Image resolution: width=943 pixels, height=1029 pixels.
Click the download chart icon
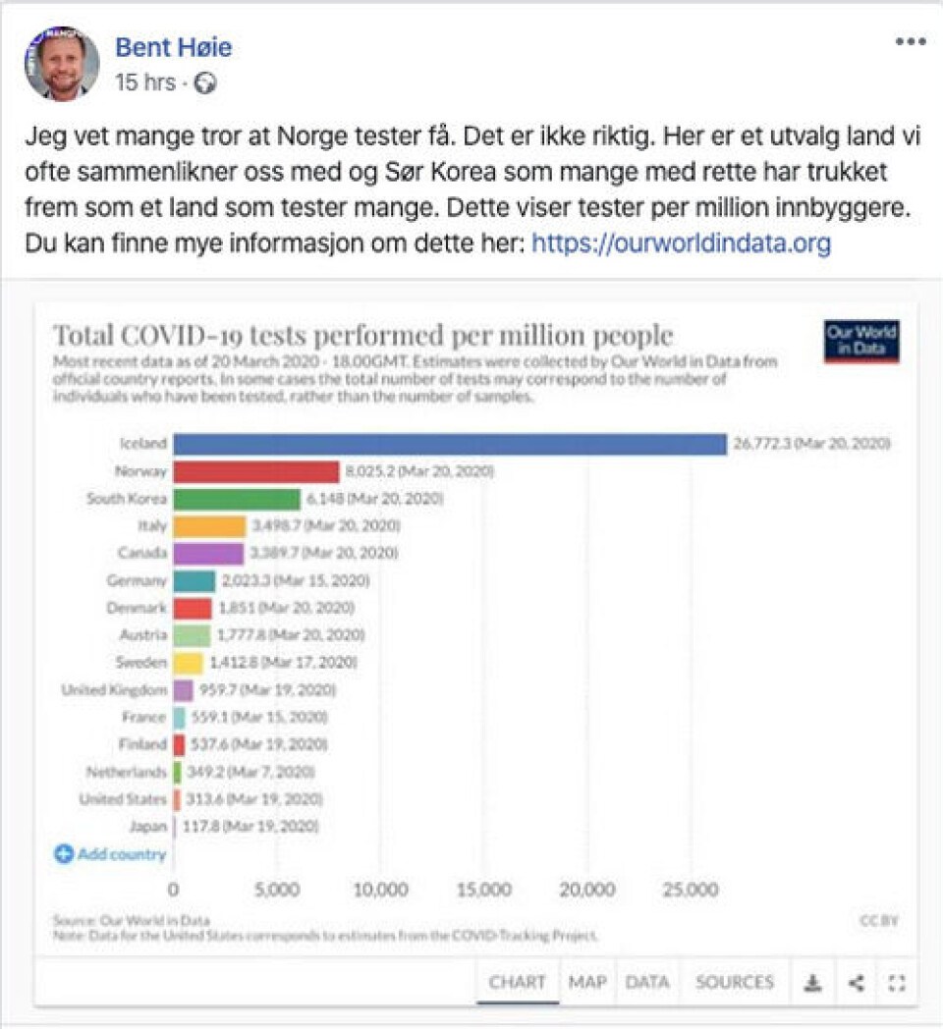(812, 982)
